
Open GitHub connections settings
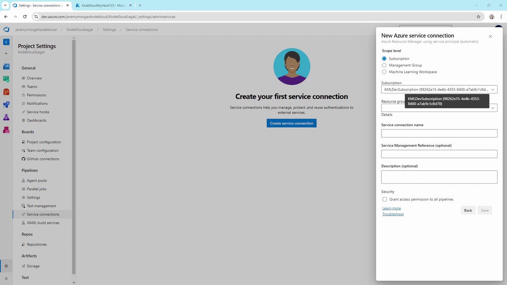(x=43, y=159)
